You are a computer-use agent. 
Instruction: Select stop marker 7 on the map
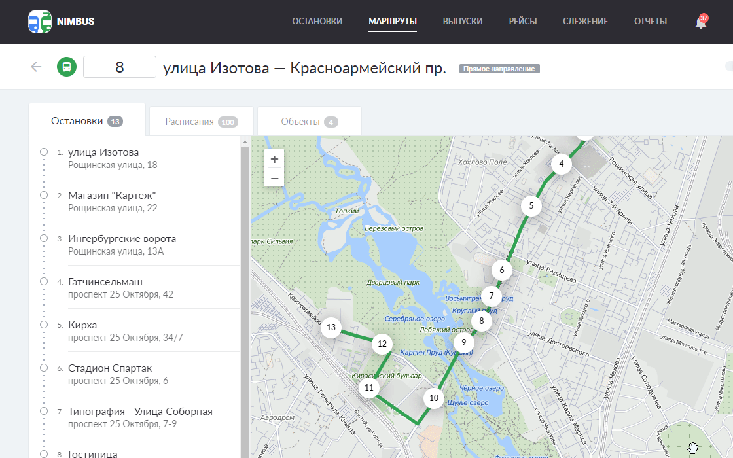pyautogui.click(x=491, y=296)
